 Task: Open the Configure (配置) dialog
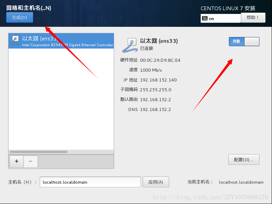[x=244, y=160]
